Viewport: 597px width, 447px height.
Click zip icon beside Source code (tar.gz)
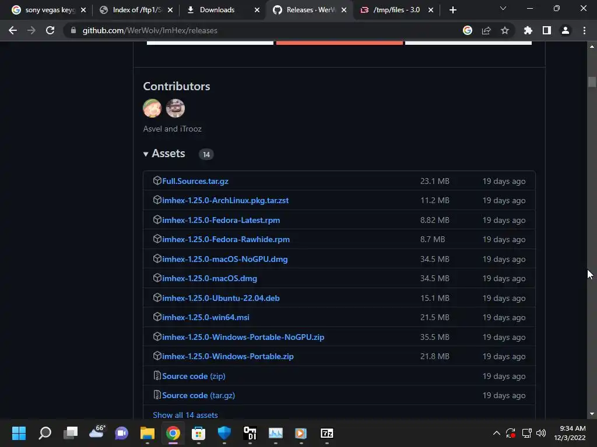(x=157, y=395)
